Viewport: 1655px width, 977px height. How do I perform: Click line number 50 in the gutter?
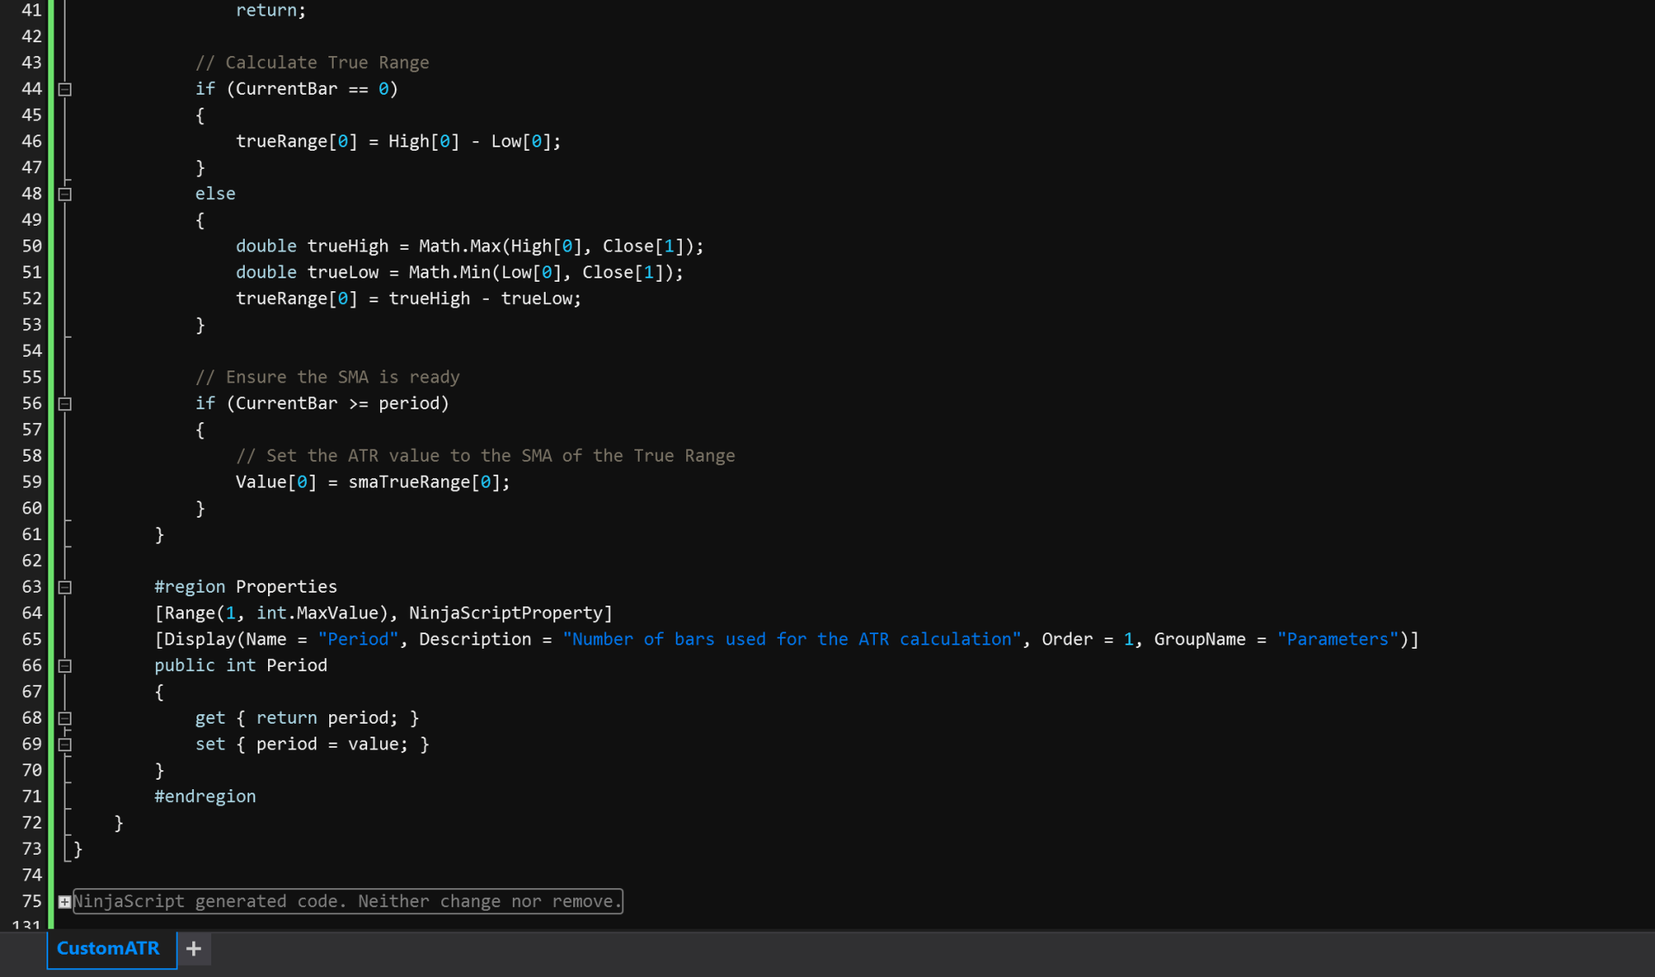point(32,246)
